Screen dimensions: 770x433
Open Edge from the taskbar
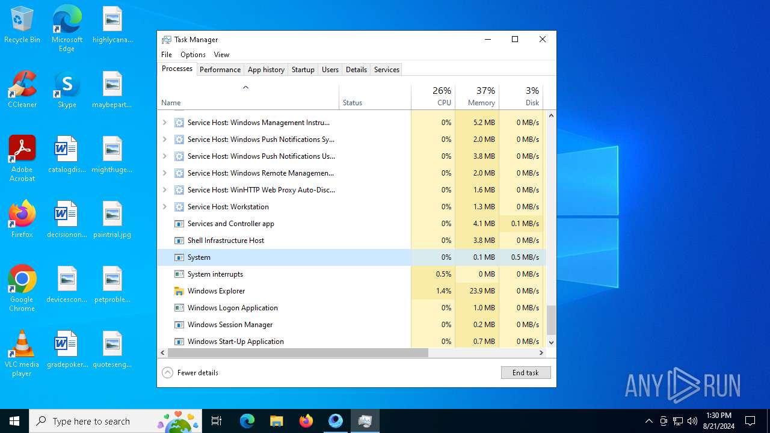click(247, 421)
